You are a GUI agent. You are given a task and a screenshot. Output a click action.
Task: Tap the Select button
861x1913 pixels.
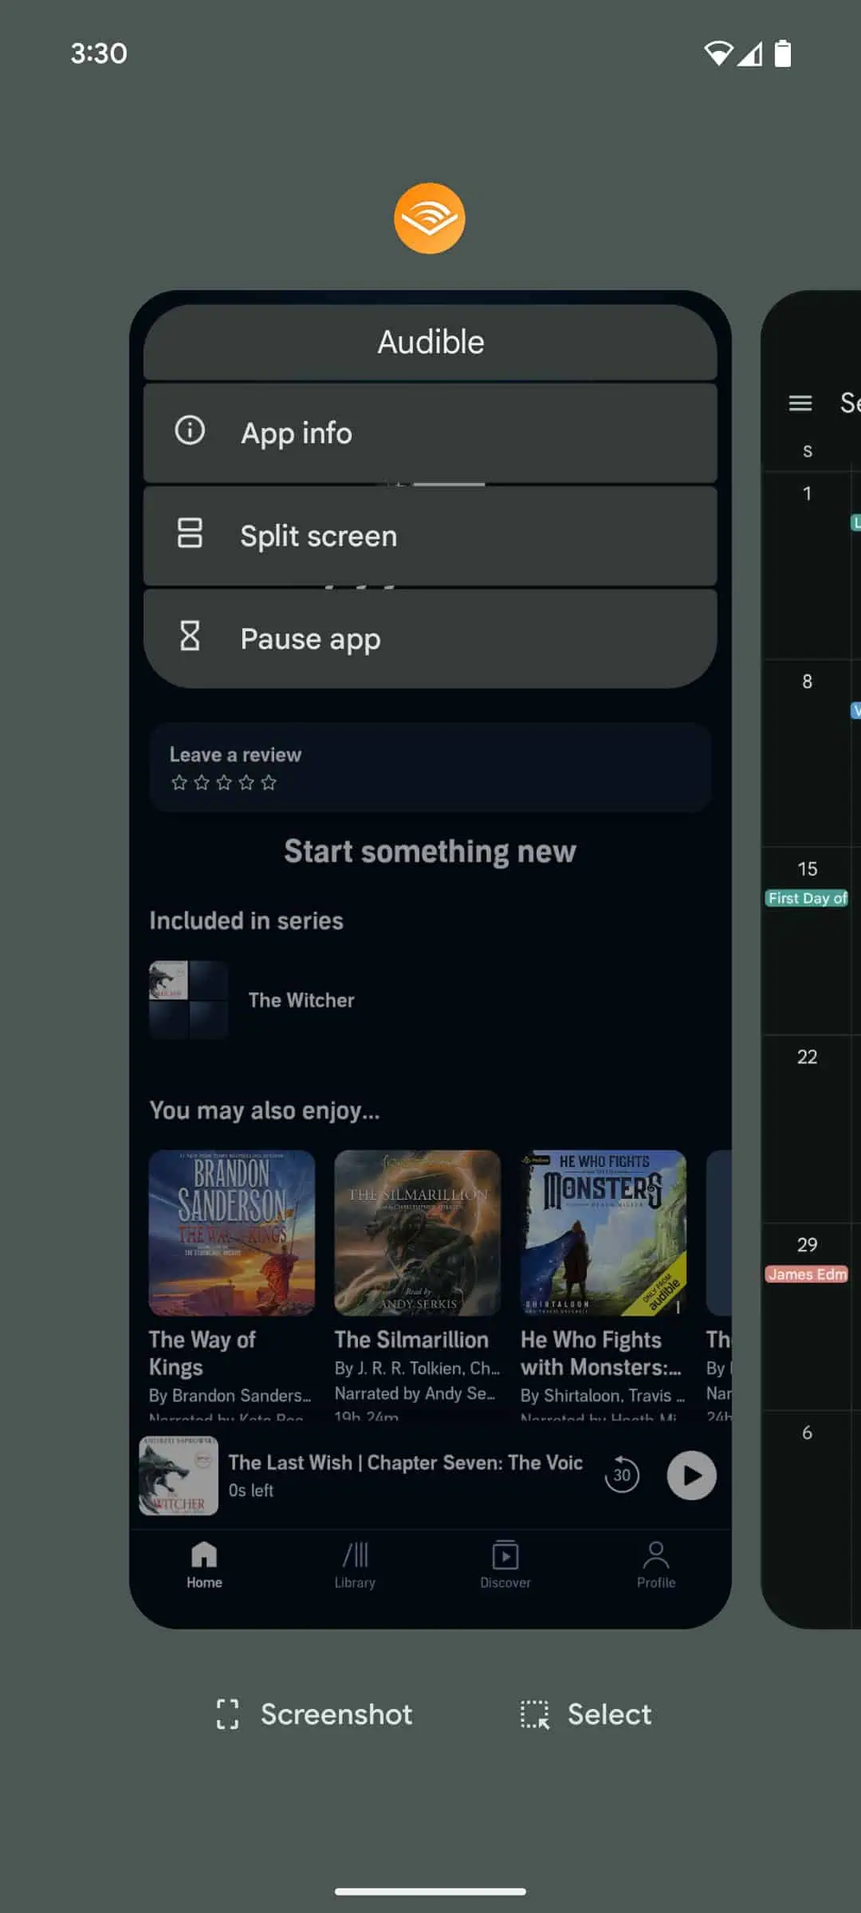point(586,1714)
